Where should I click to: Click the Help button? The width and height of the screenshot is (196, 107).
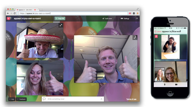(12, 99)
